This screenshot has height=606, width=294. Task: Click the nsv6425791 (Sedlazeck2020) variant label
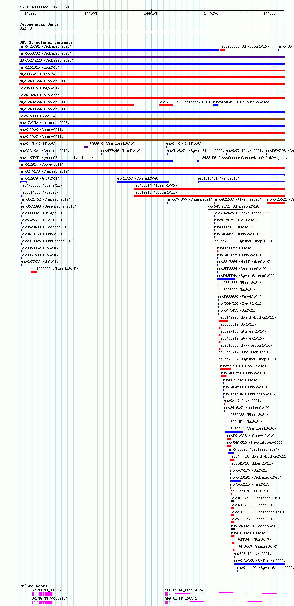point(46,46)
